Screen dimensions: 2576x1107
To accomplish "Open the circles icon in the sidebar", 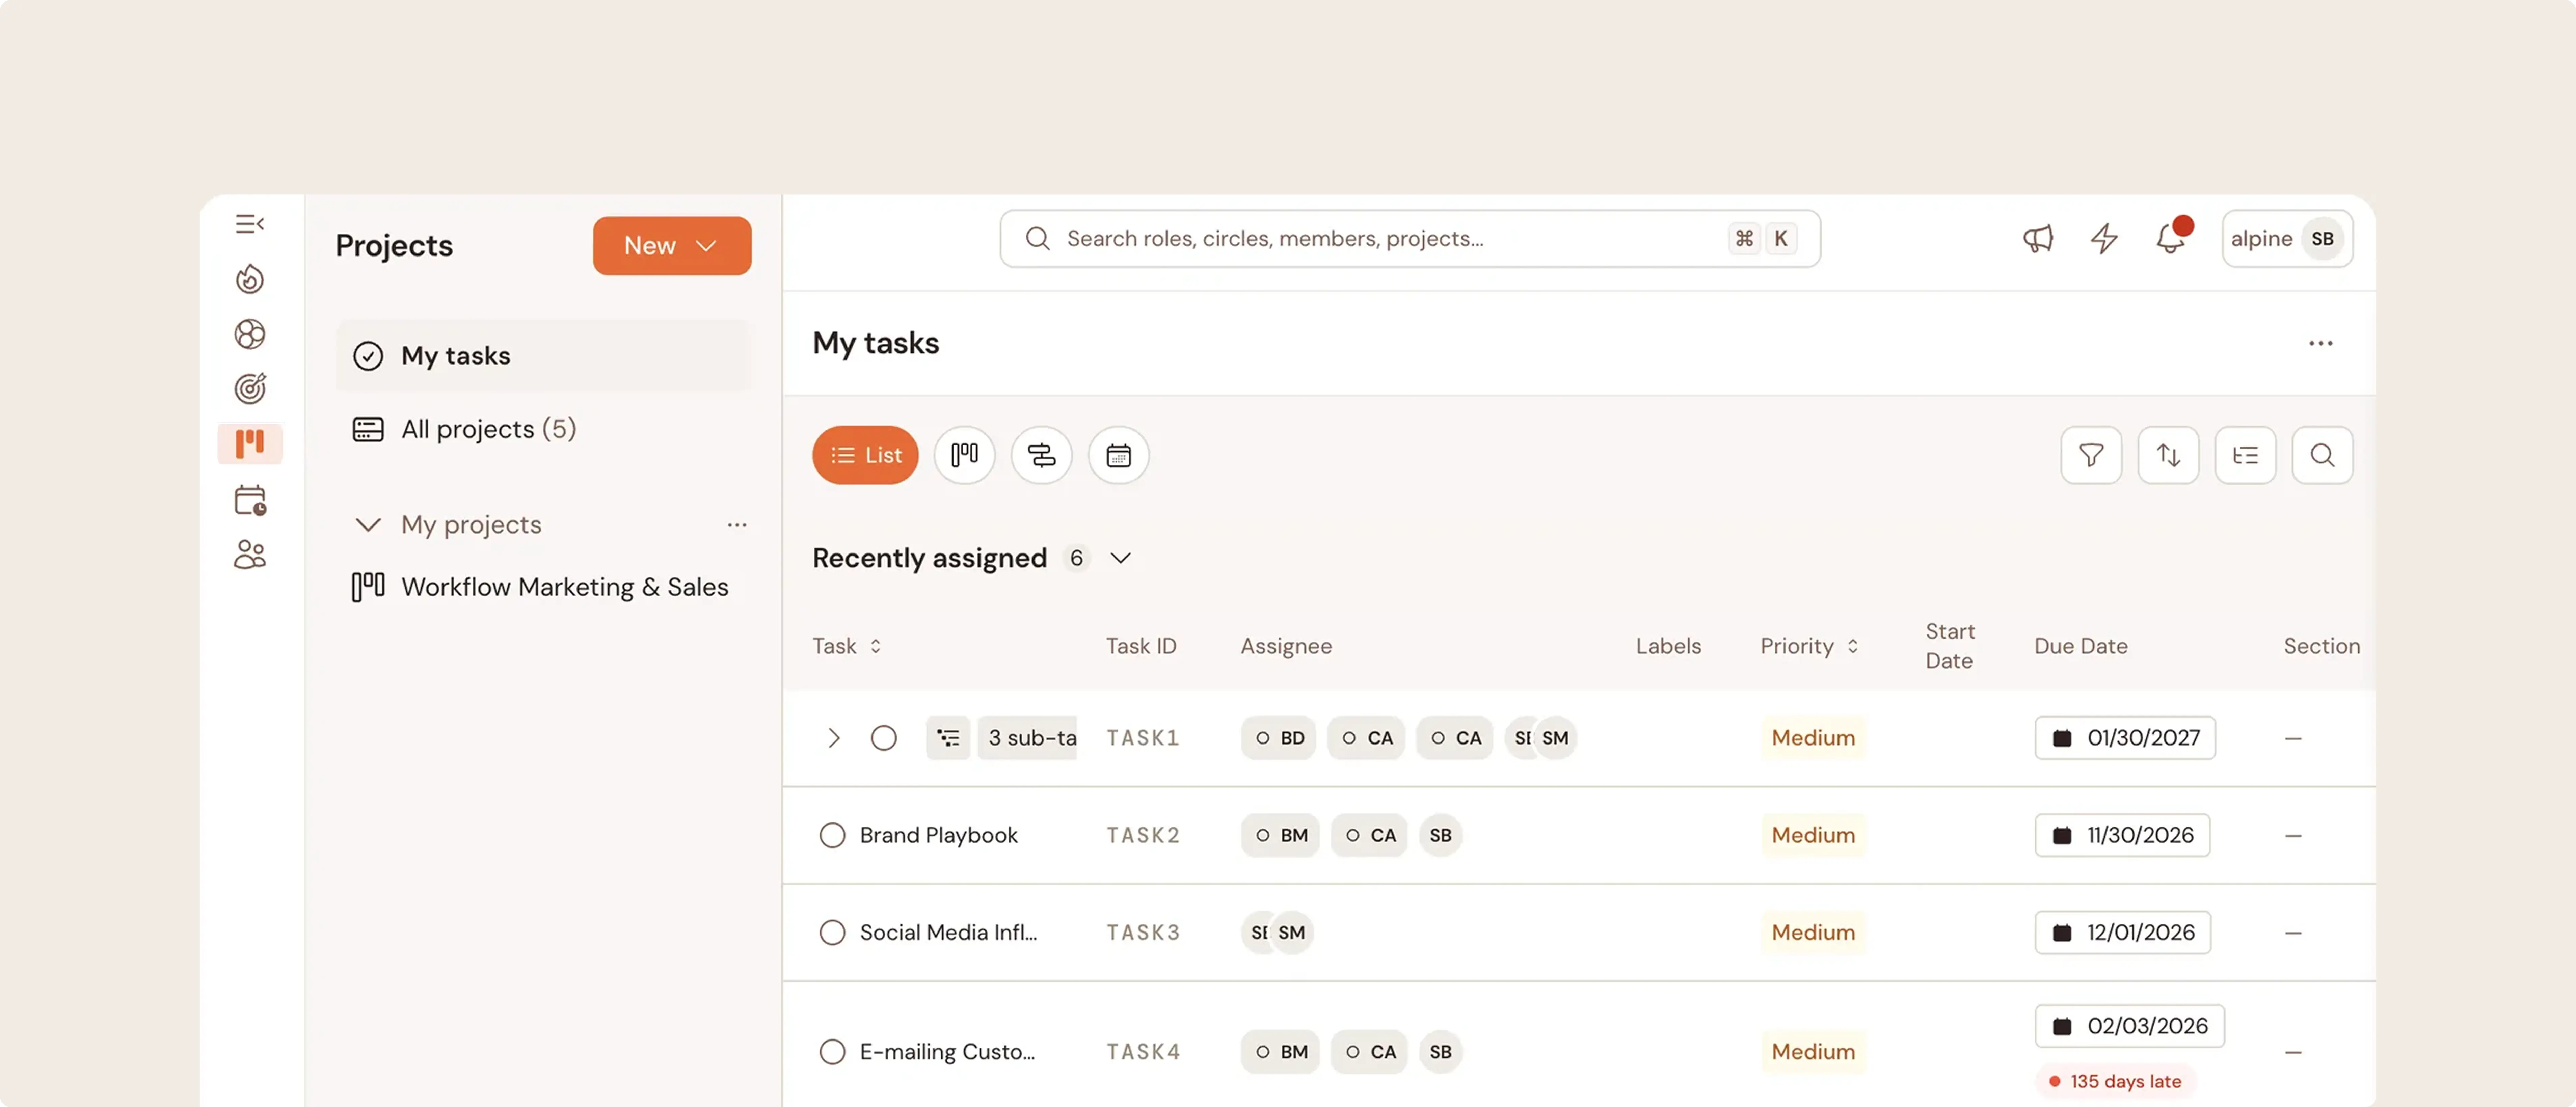I will [250, 334].
